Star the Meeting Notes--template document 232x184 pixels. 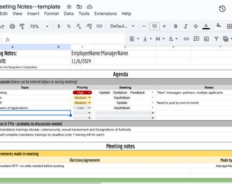coord(69,7)
